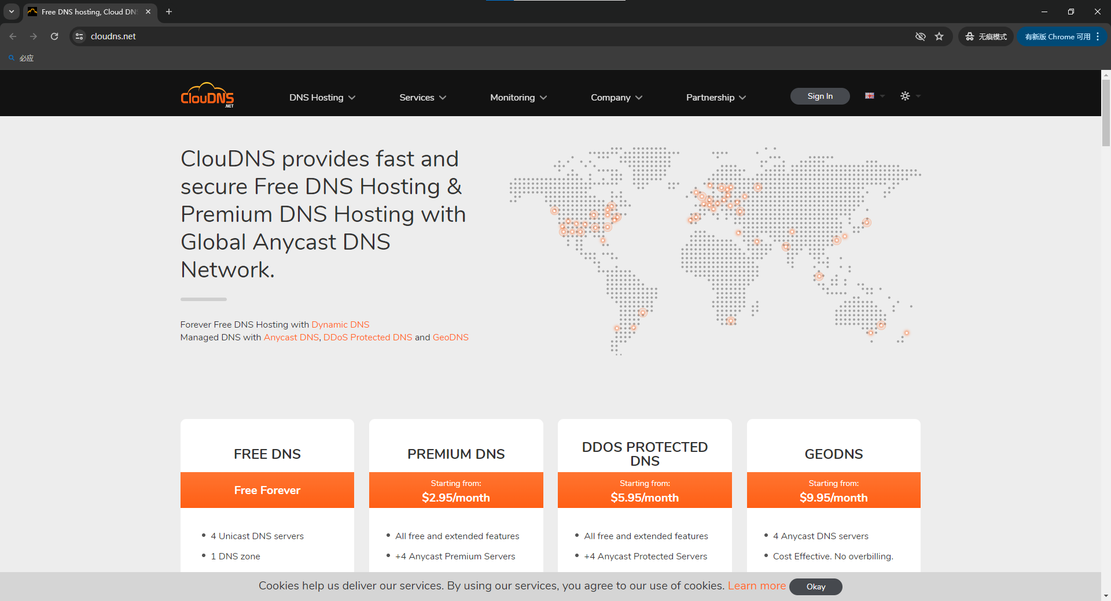
Task: Click the $5.95/month DDoS Protected price banner
Action: click(645, 490)
